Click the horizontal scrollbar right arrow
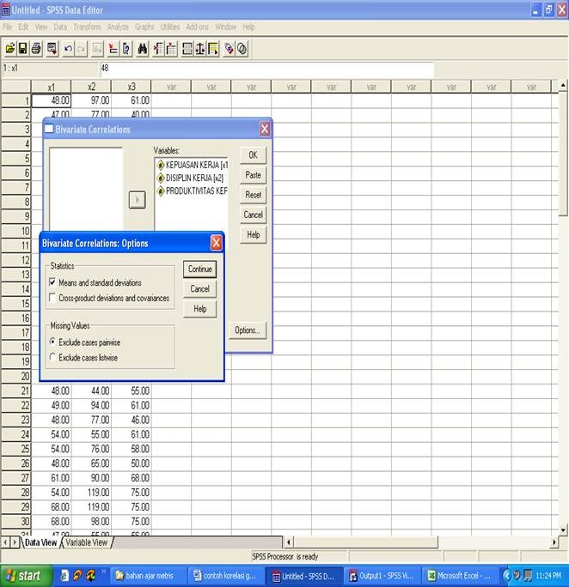 click(554, 542)
